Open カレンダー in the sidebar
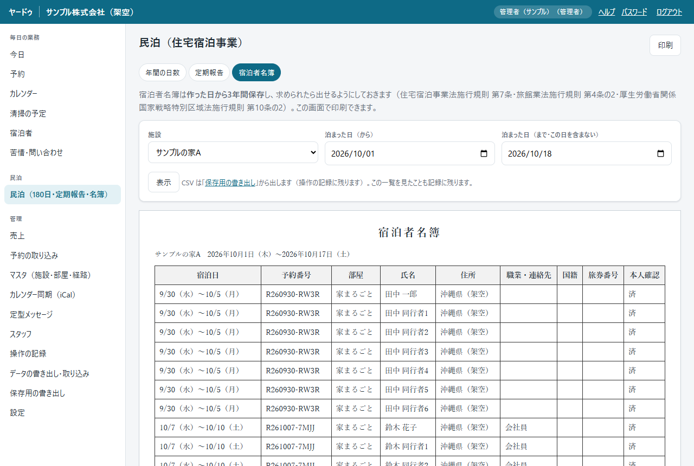The width and height of the screenshot is (694, 466). pos(62,94)
